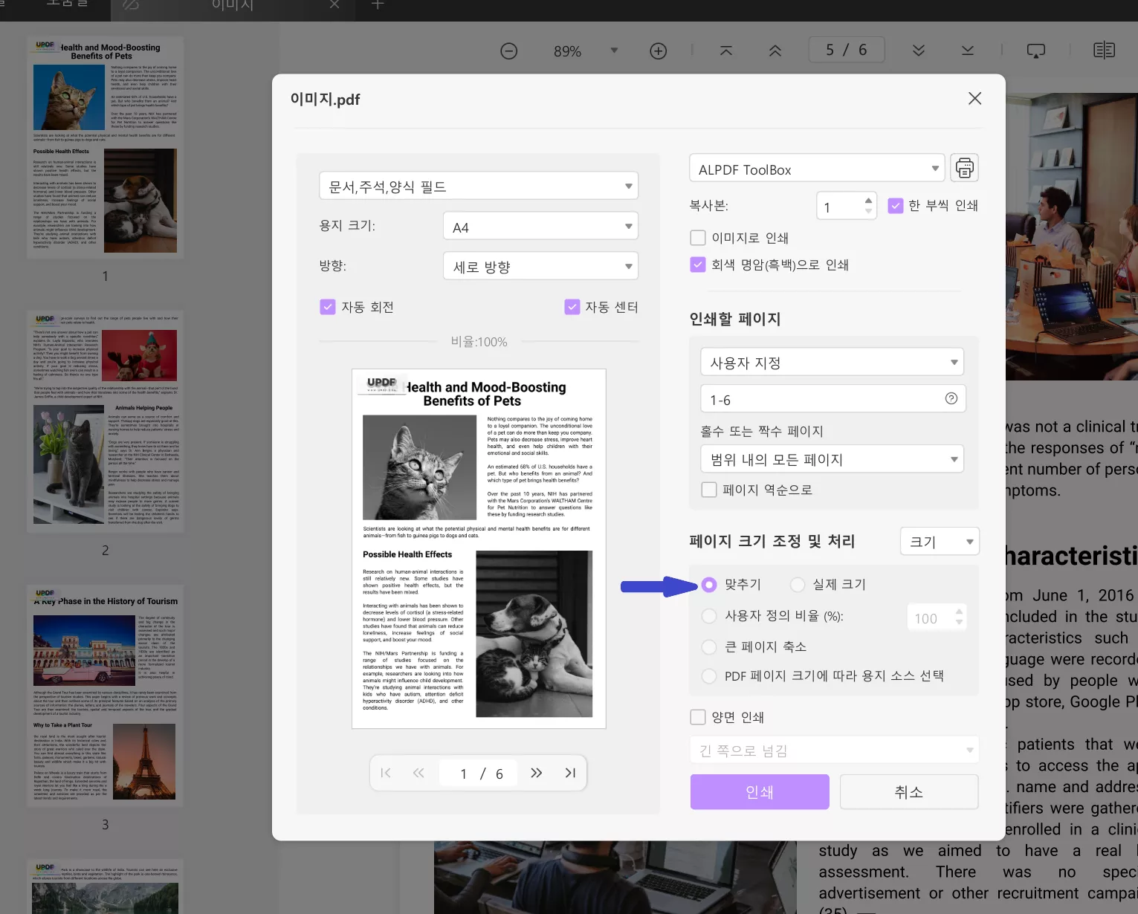1138x914 pixels.
Task: Open 방향 세로 방향 dropdown
Action: pyautogui.click(x=540, y=266)
